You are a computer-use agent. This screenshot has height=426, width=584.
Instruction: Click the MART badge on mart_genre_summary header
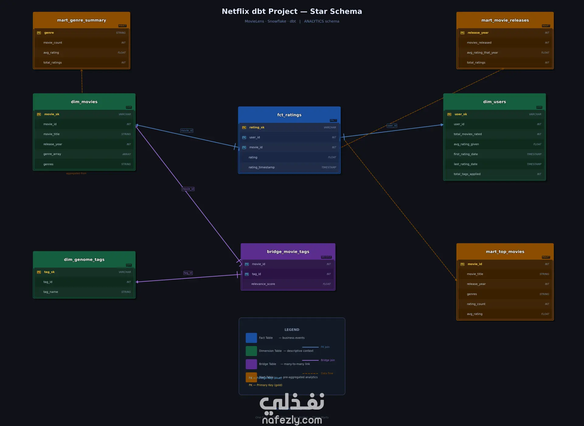tap(122, 26)
